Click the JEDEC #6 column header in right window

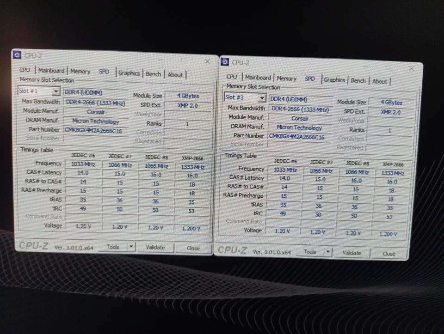click(x=285, y=161)
